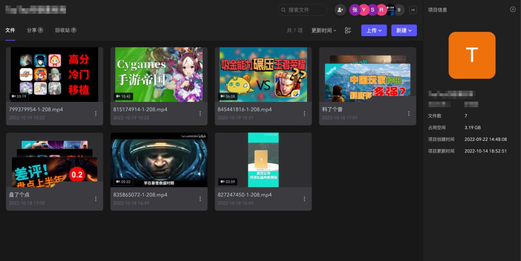This screenshot has height=261, width=521.
Task: Open the 新建 create dropdown
Action: click(x=404, y=30)
